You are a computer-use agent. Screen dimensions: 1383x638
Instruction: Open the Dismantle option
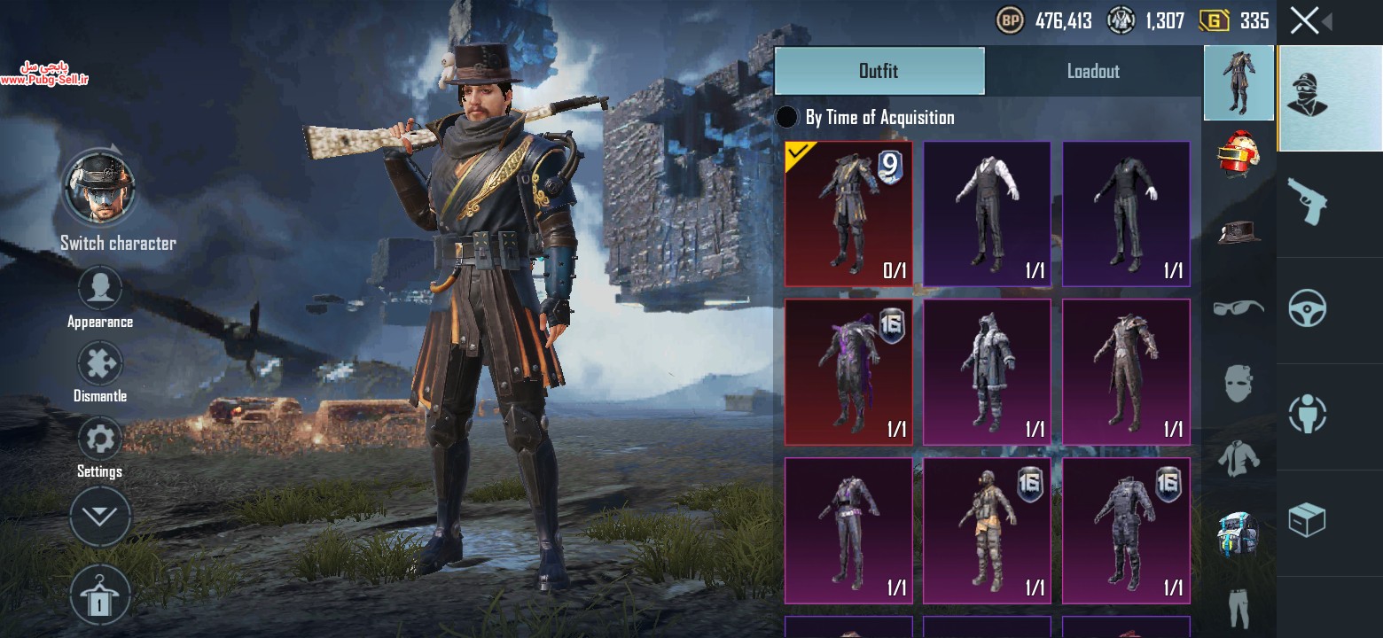[x=99, y=373]
